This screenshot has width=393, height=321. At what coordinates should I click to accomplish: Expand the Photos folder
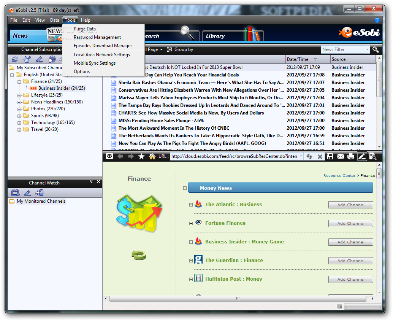(19, 109)
